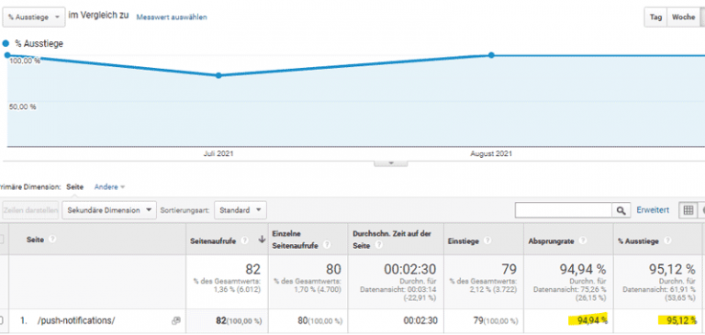Open help icon next to Seitenaufrufe
The width and height of the screenshot is (705, 335).
pyautogui.click(x=244, y=240)
